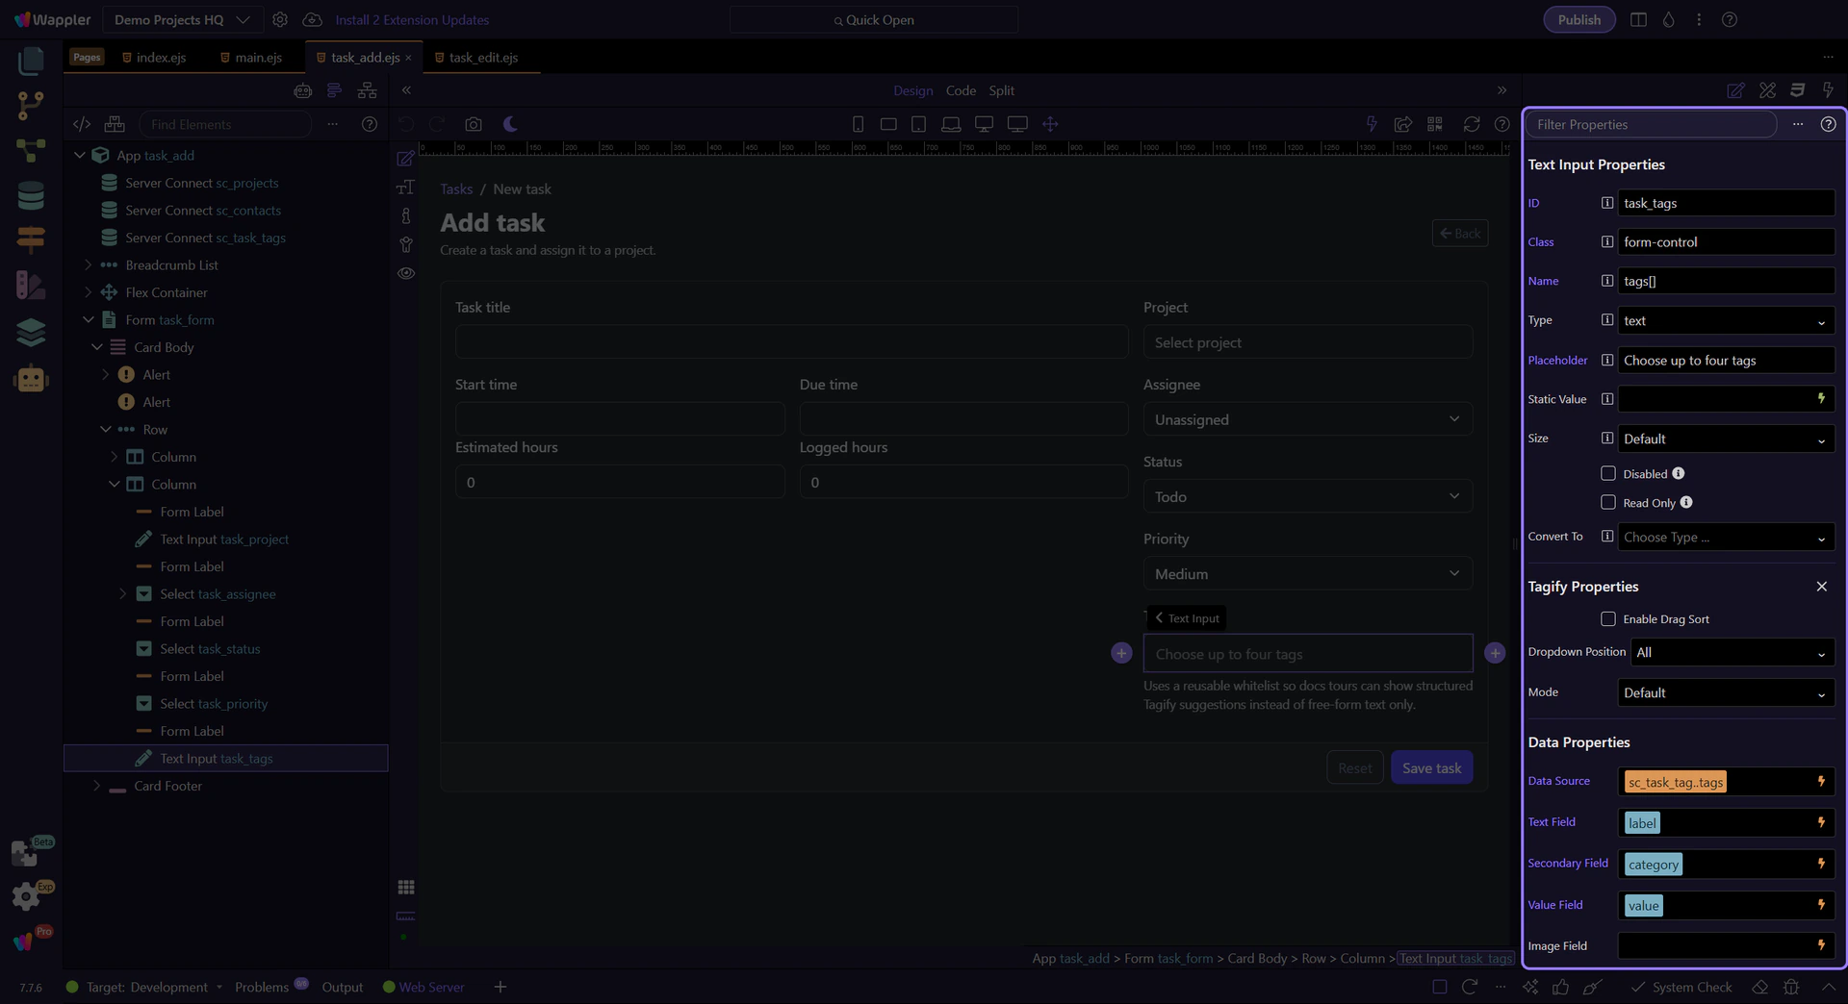Select Select task_assignee in the tree
The image size is (1848, 1004).
point(218,594)
